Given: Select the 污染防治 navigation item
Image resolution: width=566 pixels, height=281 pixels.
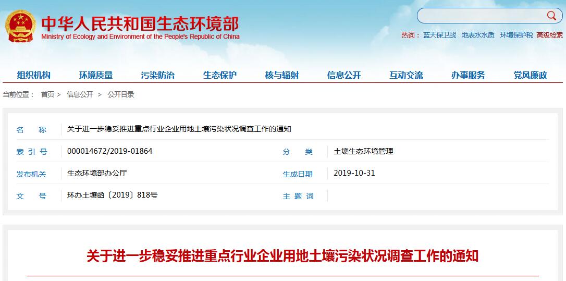Looking at the screenshot, I should (158, 75).
